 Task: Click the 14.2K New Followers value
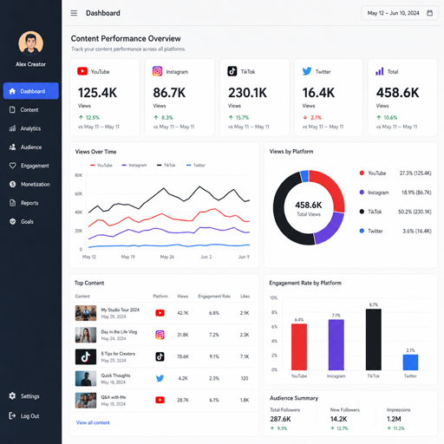tap(339, 419)
